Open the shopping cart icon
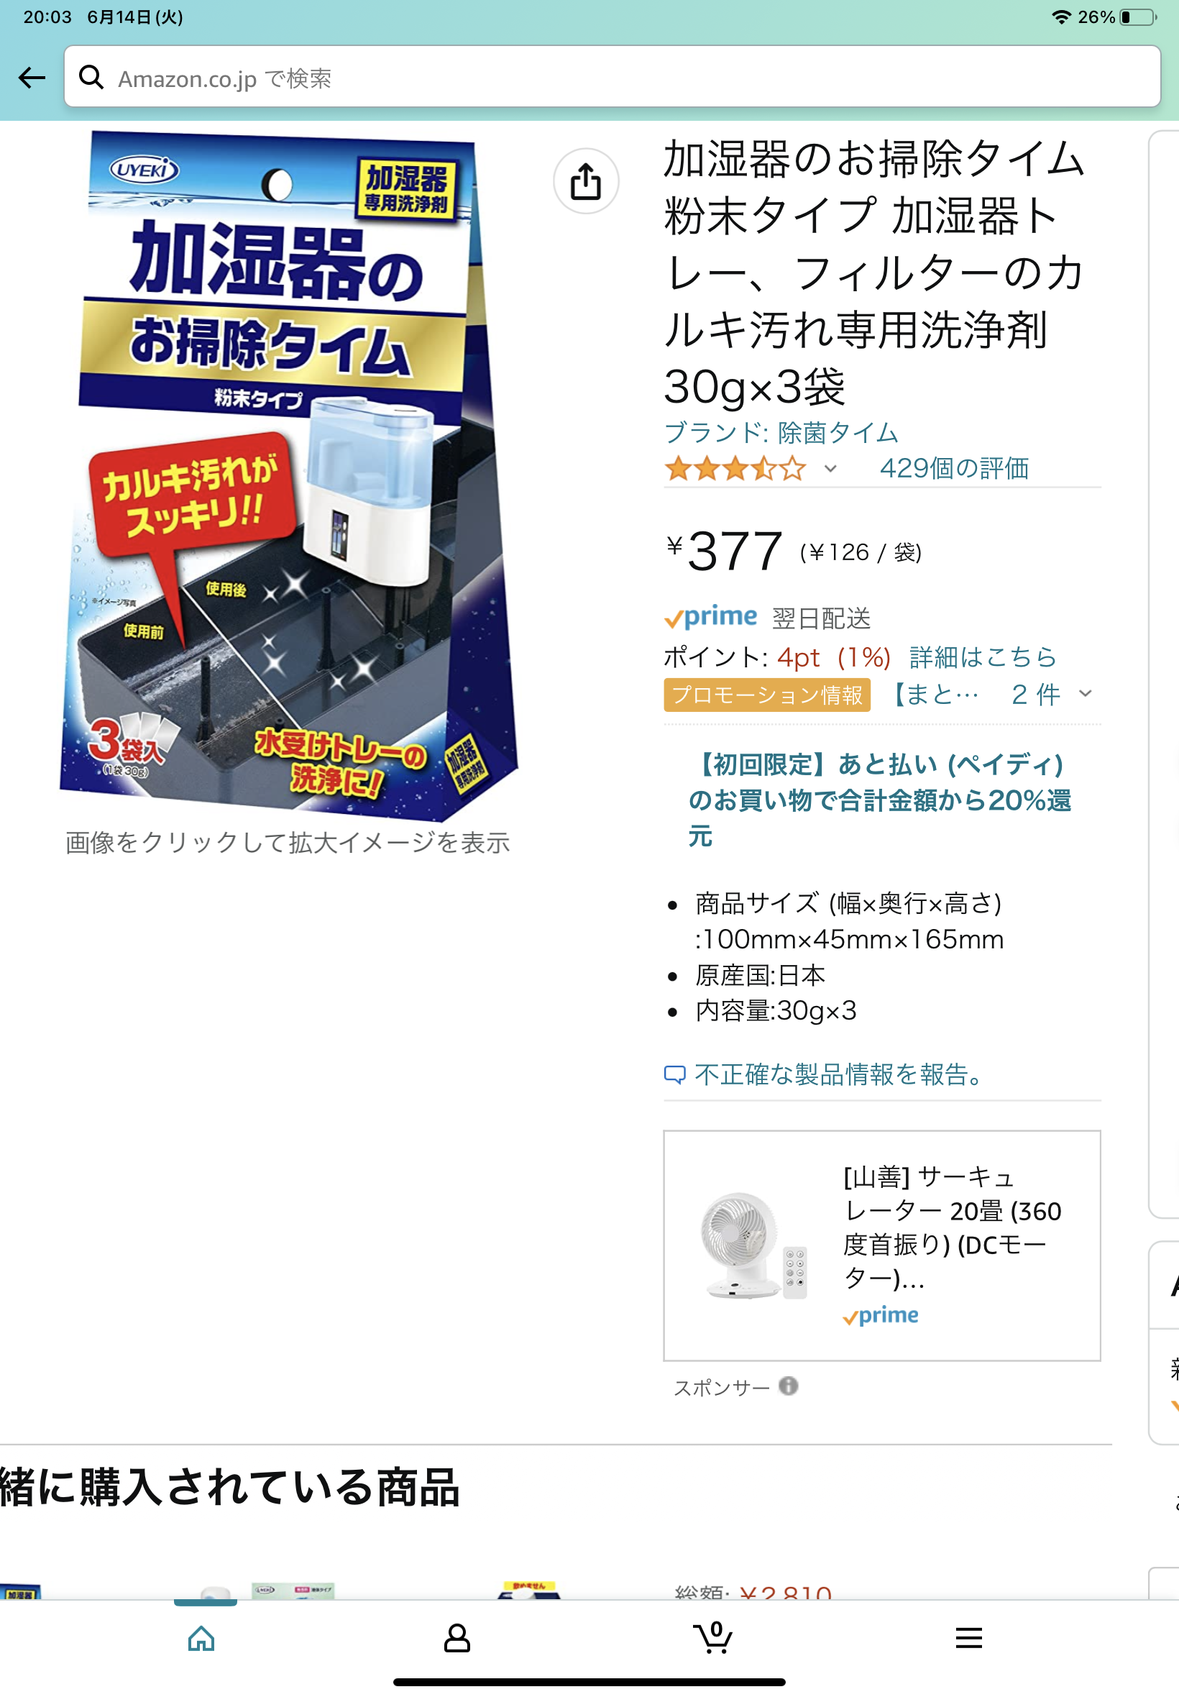Screen dimensions: 1179x1697 point(713,1637)
